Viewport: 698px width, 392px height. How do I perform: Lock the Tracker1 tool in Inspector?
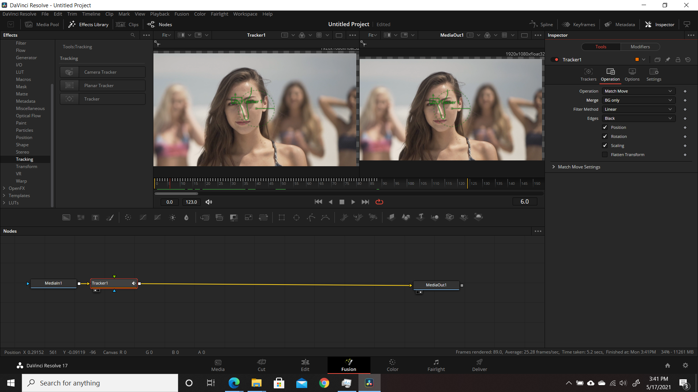[x=678, y=60]
